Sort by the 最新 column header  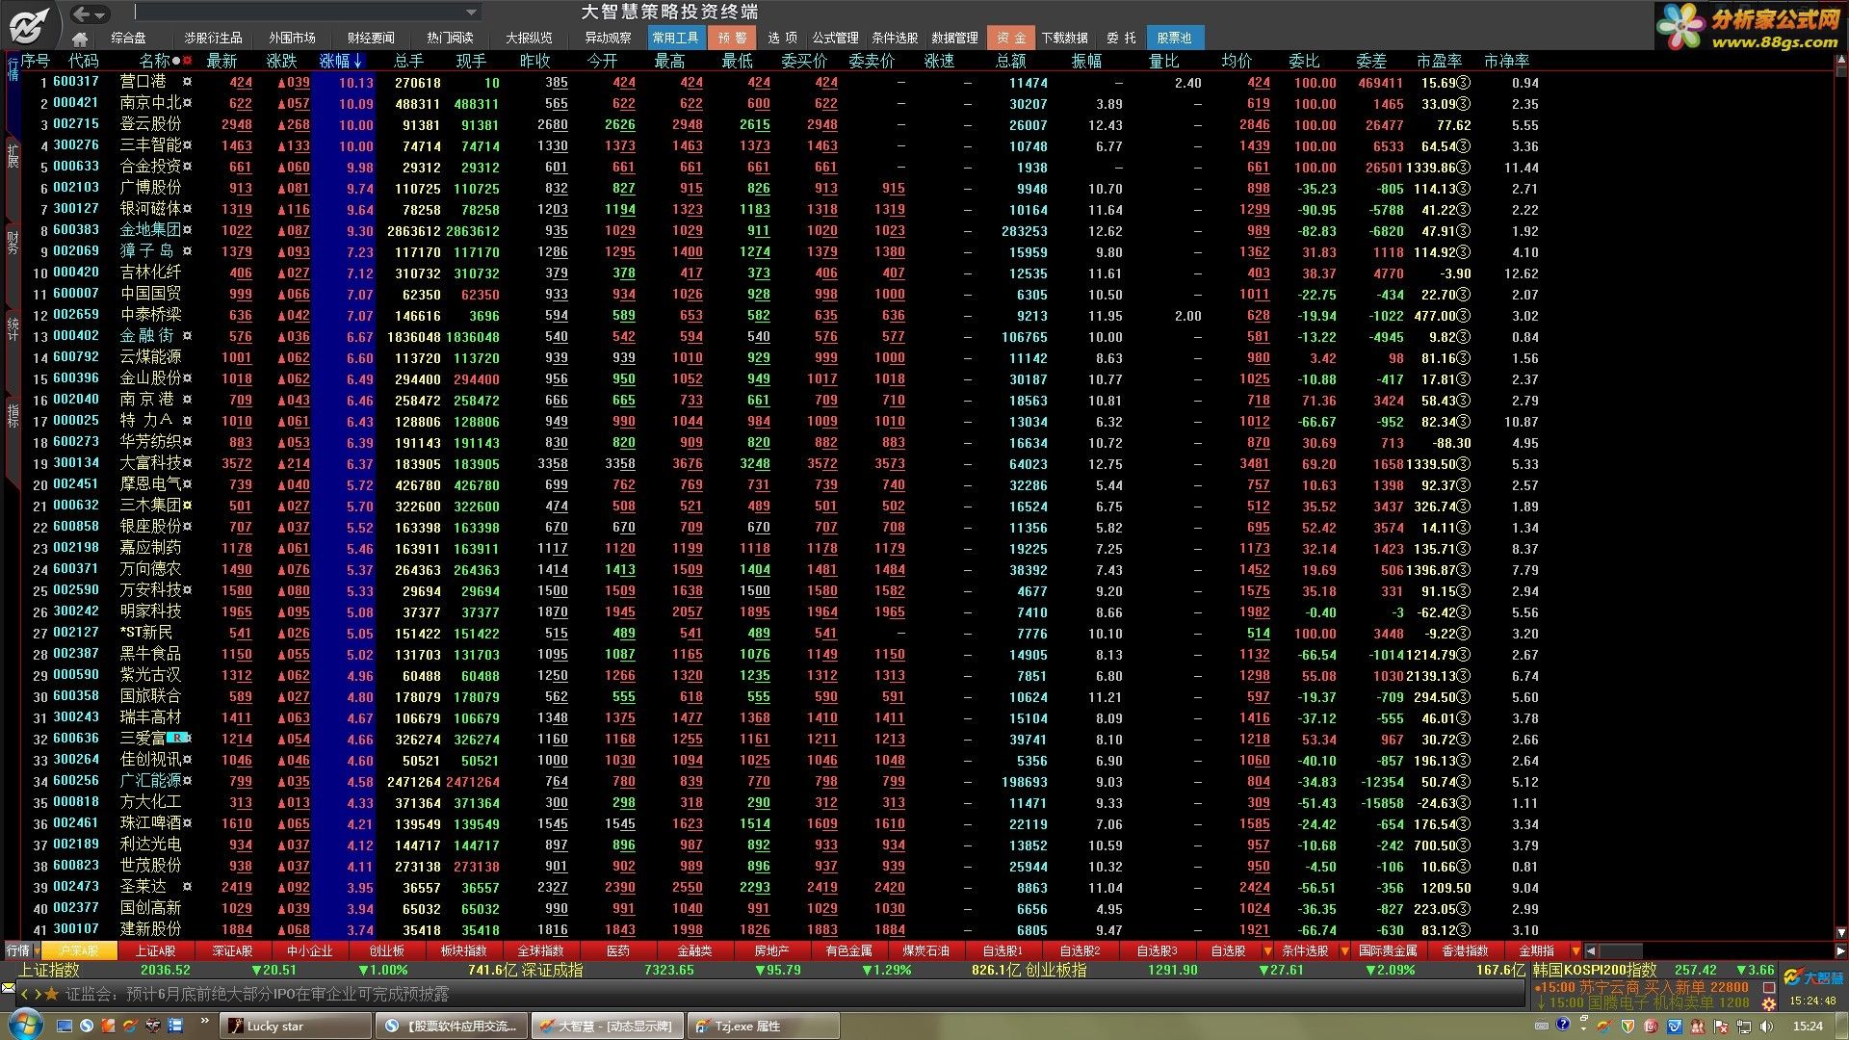pos(221,61)
